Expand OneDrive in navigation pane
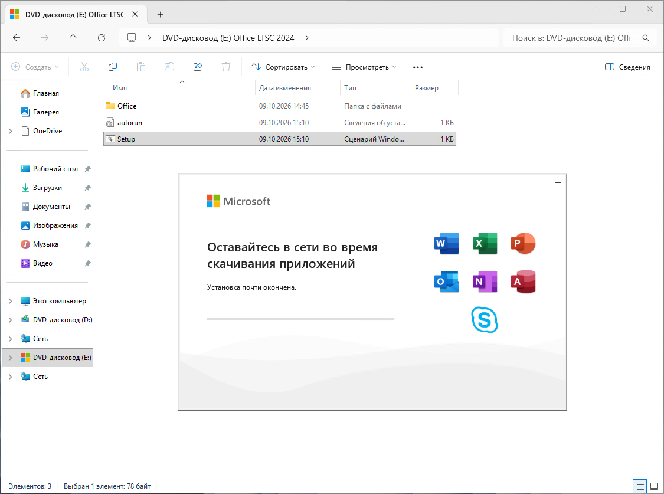This screenshot has height=494, width=664. pyautogui.click(x=11, y=131)
